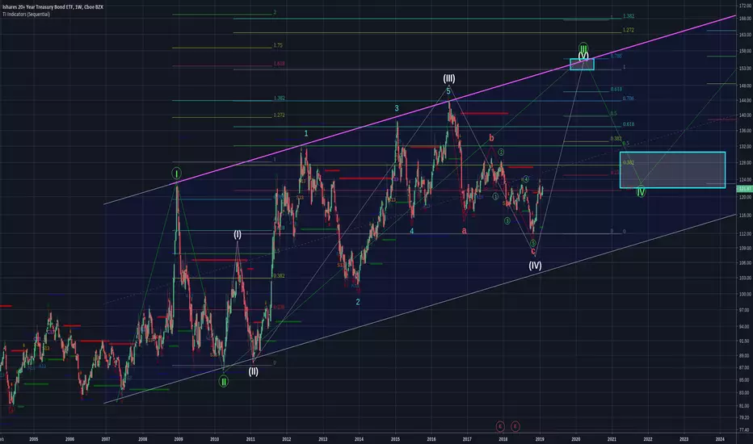Click the 116.00 price axis label

745,216
